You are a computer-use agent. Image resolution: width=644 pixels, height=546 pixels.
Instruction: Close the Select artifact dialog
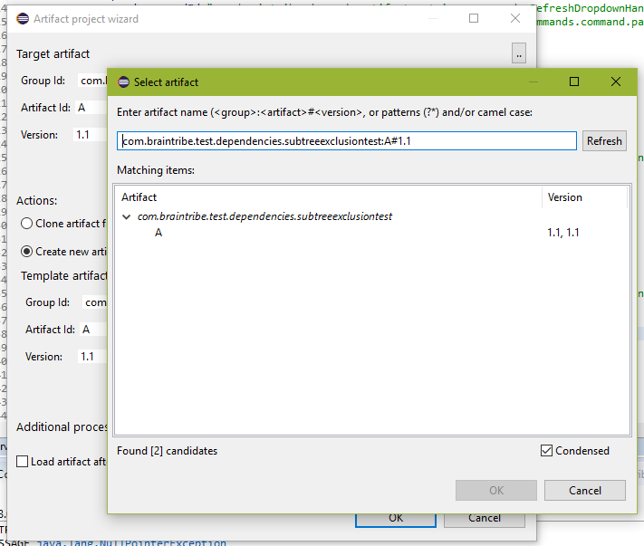616,81
